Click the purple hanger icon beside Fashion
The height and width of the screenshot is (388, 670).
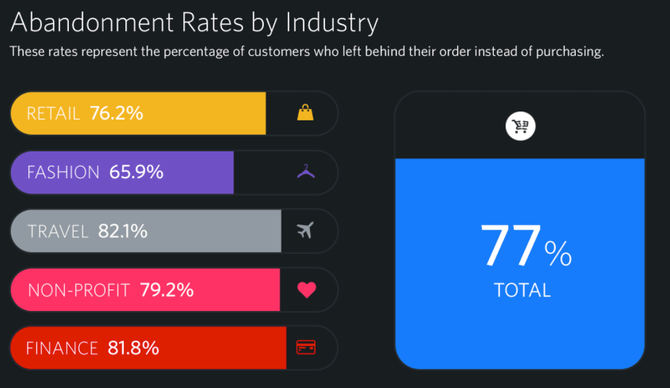point(306,172)
